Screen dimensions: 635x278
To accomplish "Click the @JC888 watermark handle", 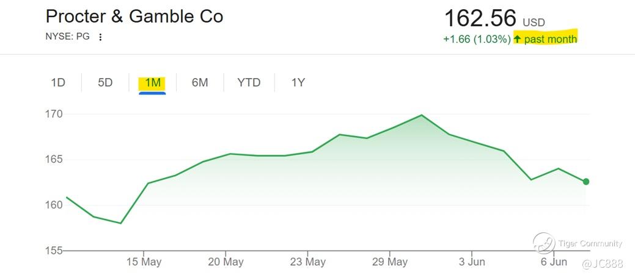I will 602,263.
